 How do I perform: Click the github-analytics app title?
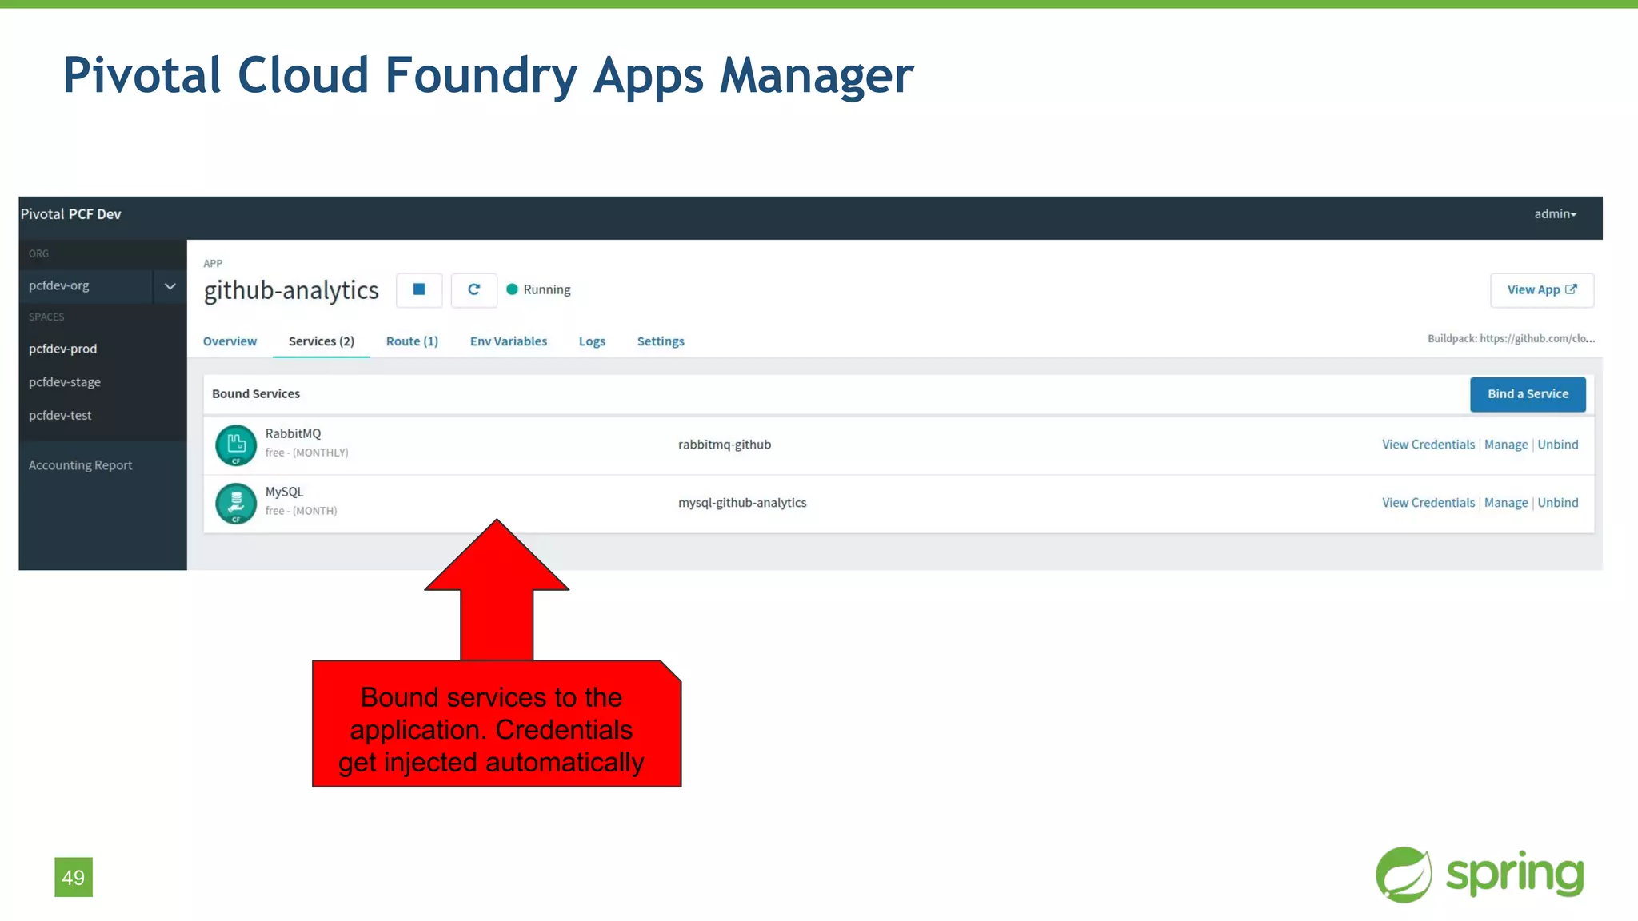coord(291,290)
